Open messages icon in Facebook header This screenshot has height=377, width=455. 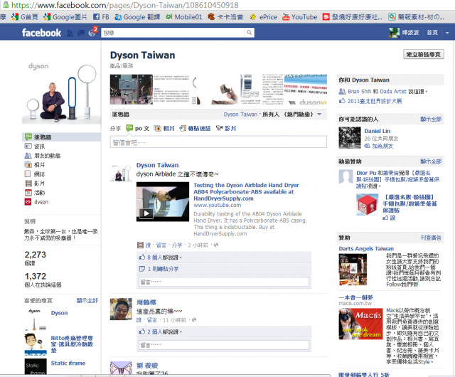pyautogui.click(x=81, y=33)
